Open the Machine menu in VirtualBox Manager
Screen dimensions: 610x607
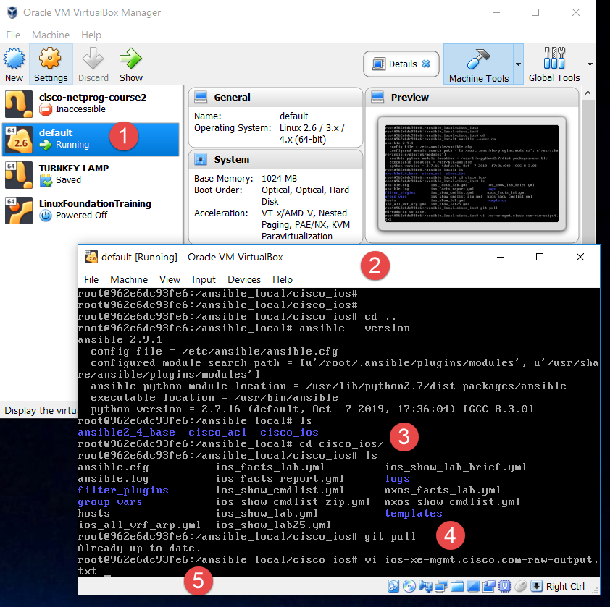(x=51, y=35)
